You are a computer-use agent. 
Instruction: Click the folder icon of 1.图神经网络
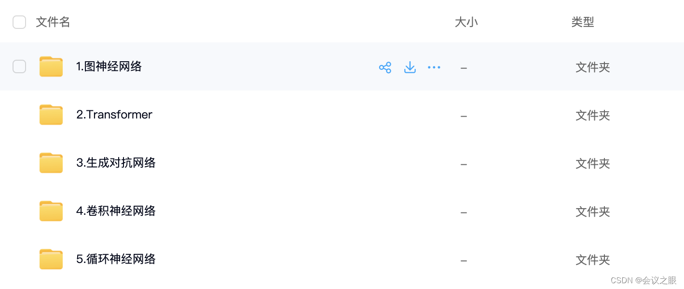[x=51, y=66]
